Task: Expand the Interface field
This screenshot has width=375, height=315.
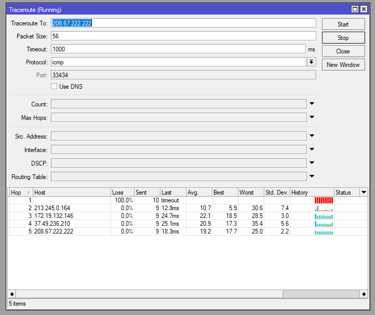Action: click(x=312, y=149)
